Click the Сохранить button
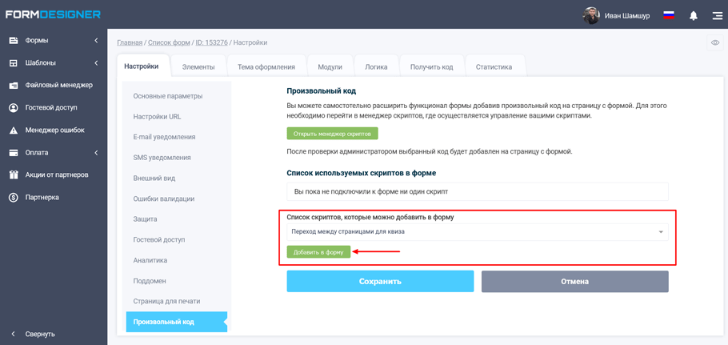This screenshot has height=345, width=728. [x=380, y=281]
